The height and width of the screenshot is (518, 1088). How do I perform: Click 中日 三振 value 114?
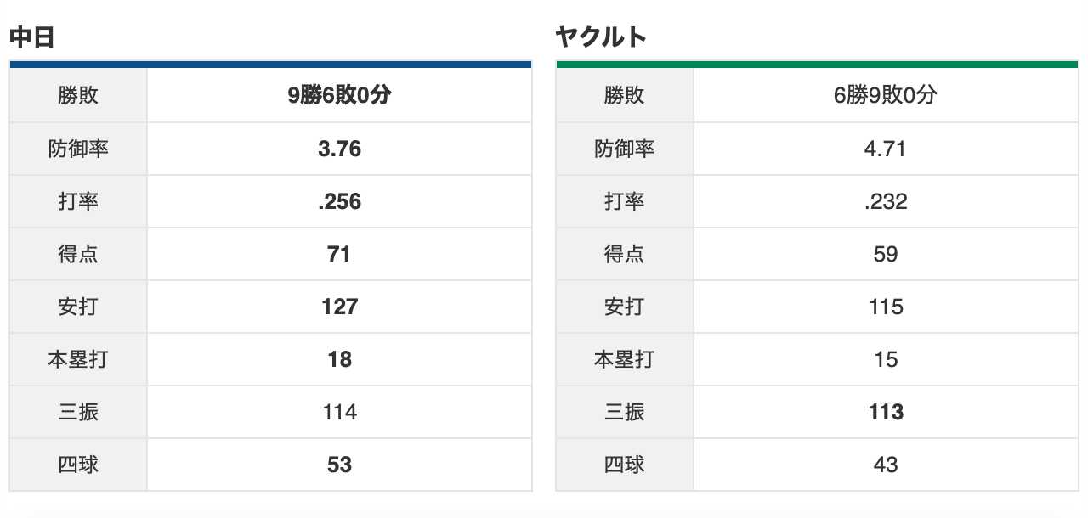point(339,412)
